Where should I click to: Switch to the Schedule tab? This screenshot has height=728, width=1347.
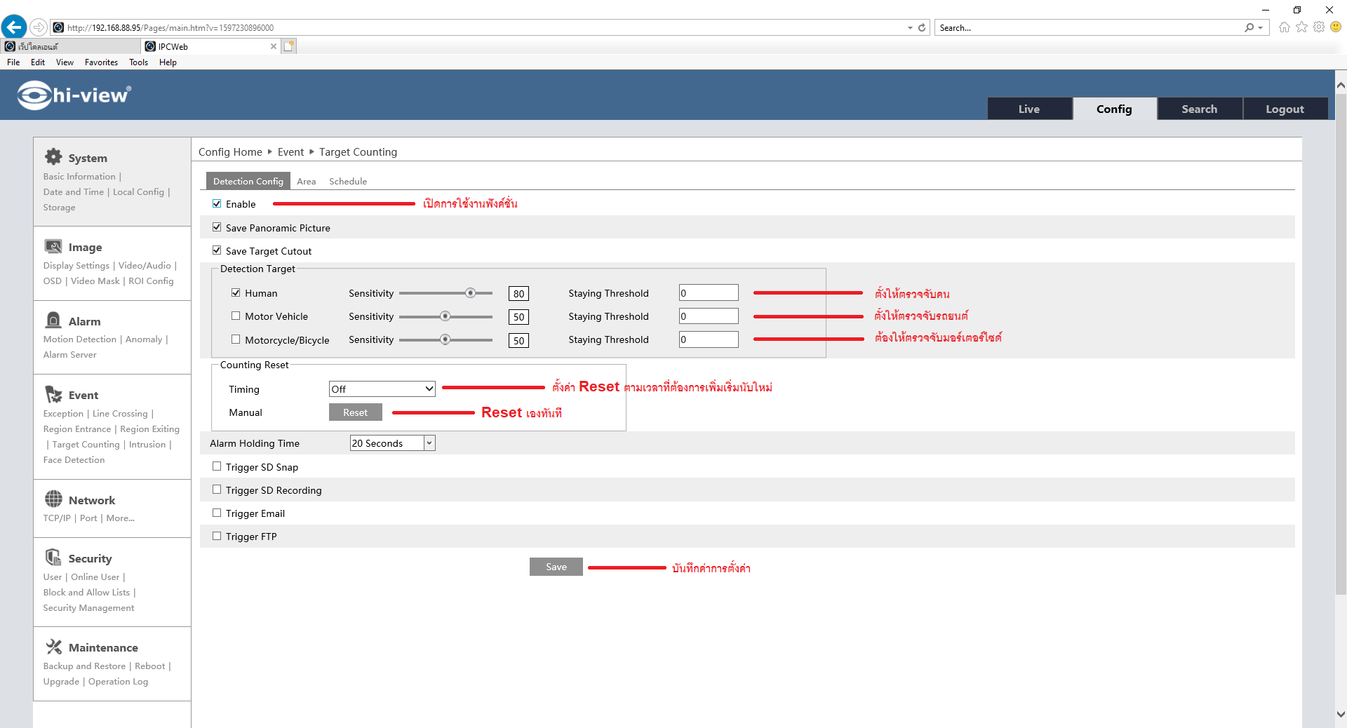coord(348,182)
